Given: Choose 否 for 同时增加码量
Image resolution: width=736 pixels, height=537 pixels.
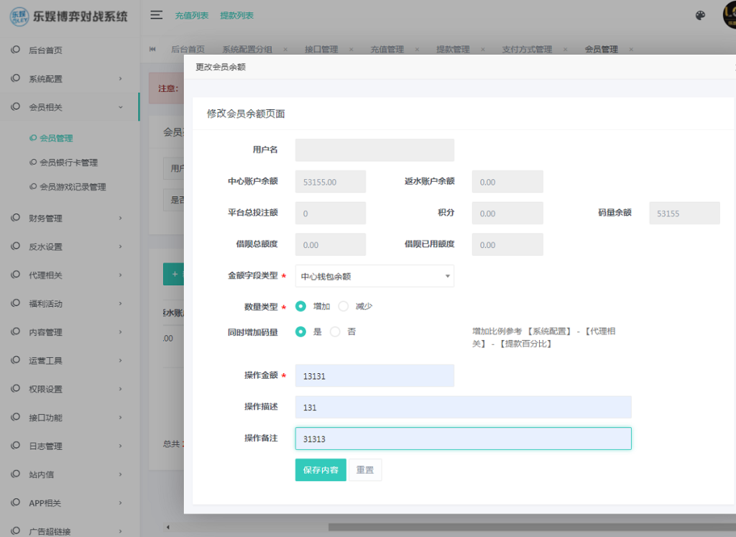Looking at the screenshot, I should (x=334, y=331).
